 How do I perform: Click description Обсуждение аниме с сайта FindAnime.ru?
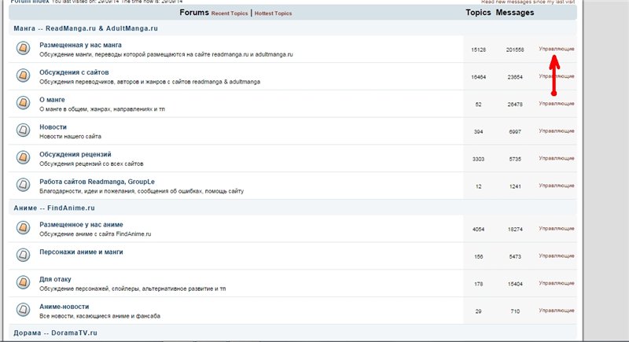[x=95, y=234]
